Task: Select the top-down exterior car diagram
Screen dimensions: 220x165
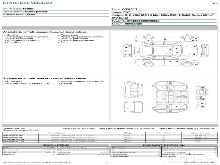Action: 166,51
